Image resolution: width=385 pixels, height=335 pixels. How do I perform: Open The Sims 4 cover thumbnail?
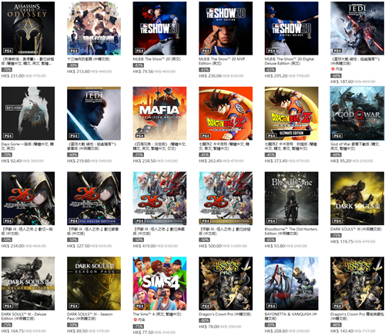coord(159,284)
